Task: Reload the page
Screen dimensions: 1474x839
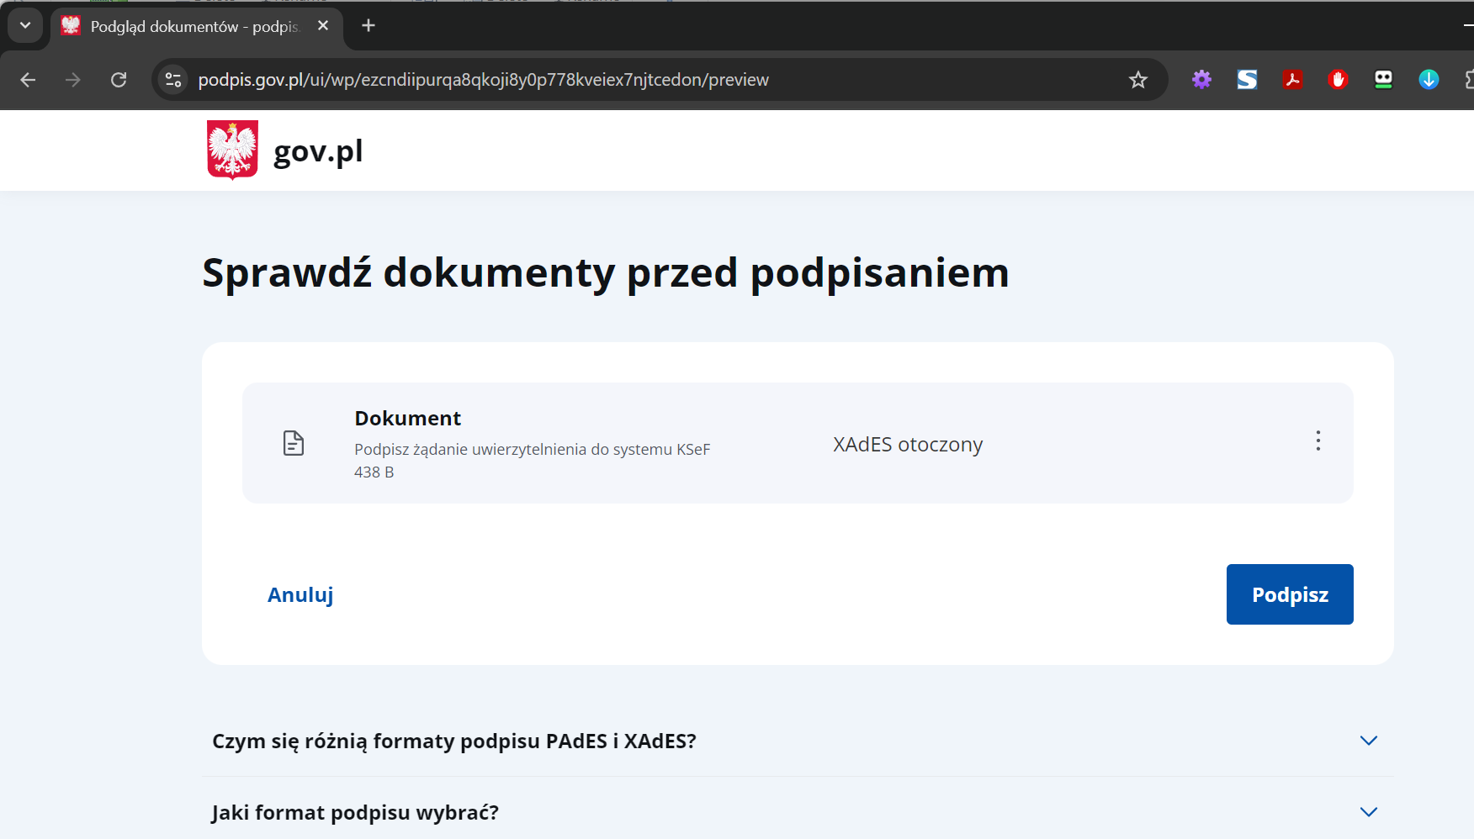Action: 119,80
